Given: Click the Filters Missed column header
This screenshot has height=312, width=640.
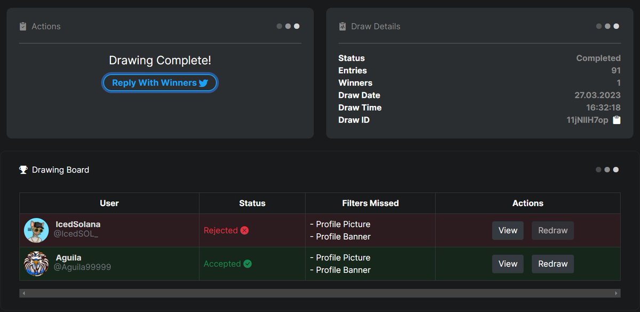Looking at the screenshot, I should point(370,203).
